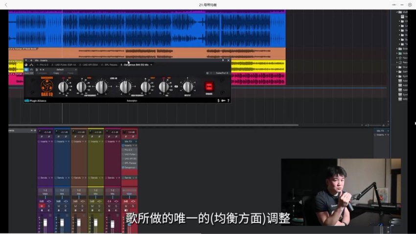Switch to the SPL Passeq insert tab
Viewport: 416px width, 234px height.
pyautogui.click(x=109, y=65)
